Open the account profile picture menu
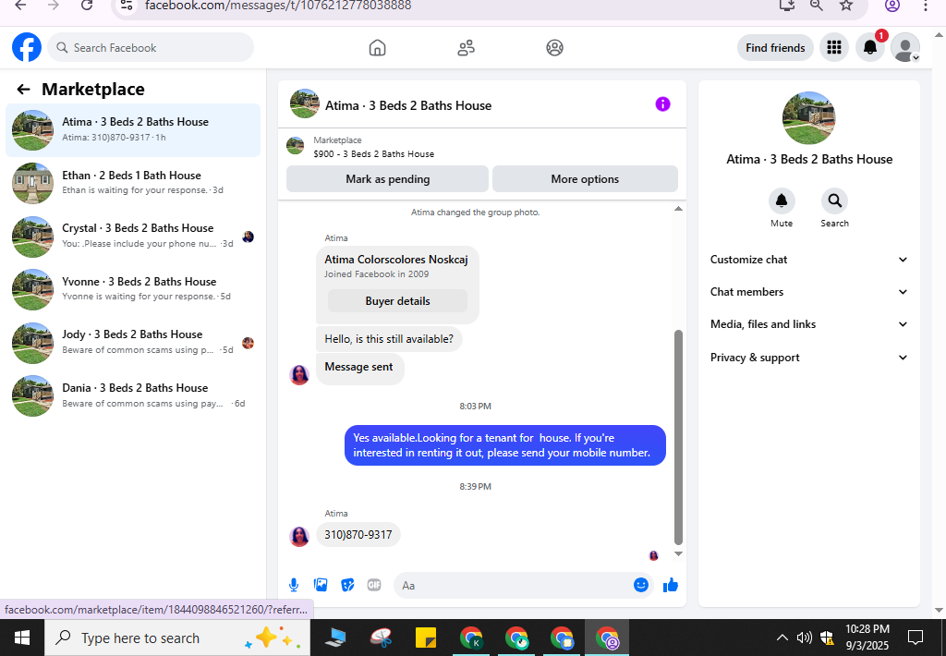The height and width of the screenshot is (656, 946). point(905,47)
